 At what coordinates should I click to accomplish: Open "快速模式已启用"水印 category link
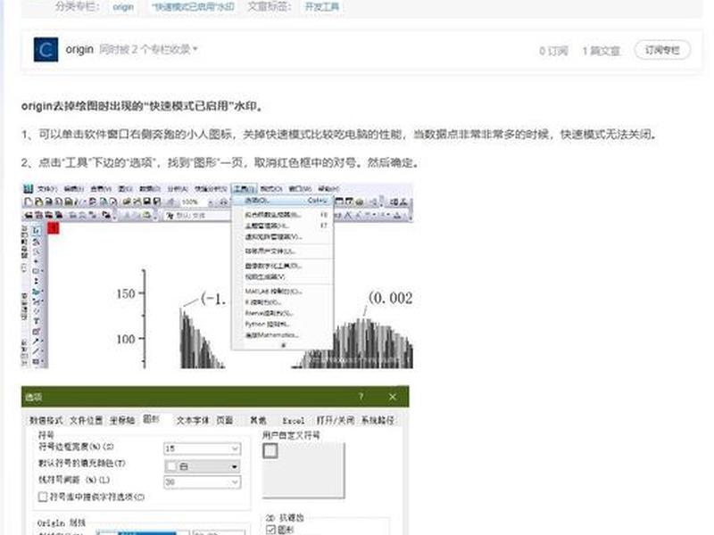193,7
